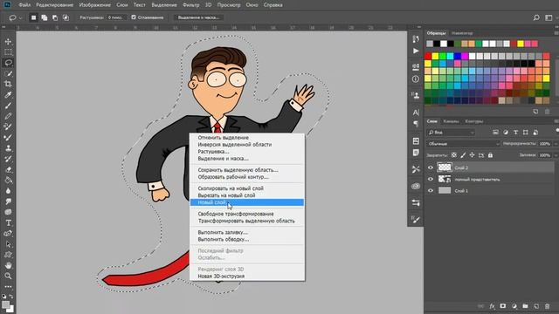Select the Horizontal Type tool
Image resolution: width=559 pixels, height=314 pixels.
(8, 223)
